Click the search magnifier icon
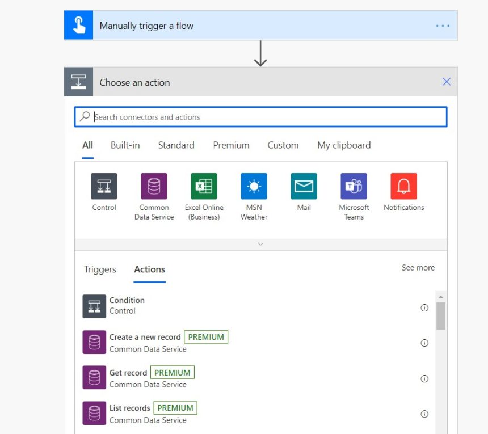Viewport: 488px width, 434px height. [x=85, y=117]
